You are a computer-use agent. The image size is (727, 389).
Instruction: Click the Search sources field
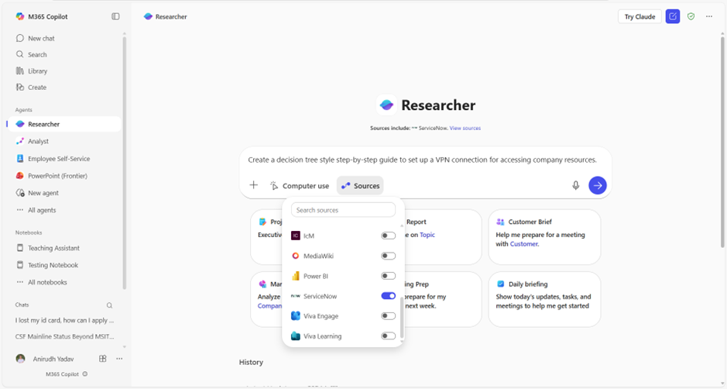tap(343, 210)
